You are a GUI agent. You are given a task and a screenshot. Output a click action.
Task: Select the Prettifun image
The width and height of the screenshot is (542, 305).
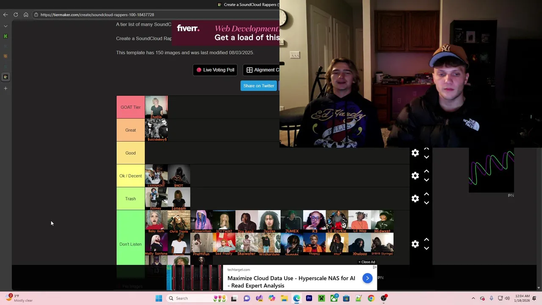pos(202,244)
